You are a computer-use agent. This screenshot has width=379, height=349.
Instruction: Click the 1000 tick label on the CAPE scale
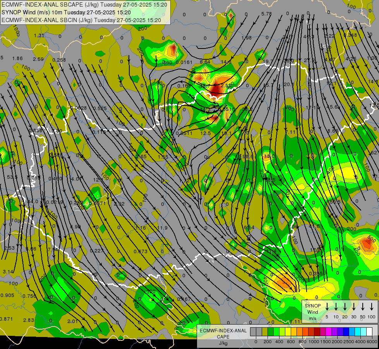pyautogui.click(x=314, y=342)
